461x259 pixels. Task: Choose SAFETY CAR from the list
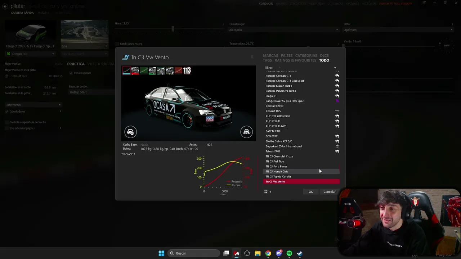(302, 131)
